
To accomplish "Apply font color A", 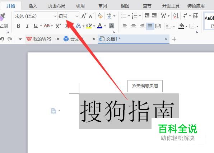I will pos(99,26).
